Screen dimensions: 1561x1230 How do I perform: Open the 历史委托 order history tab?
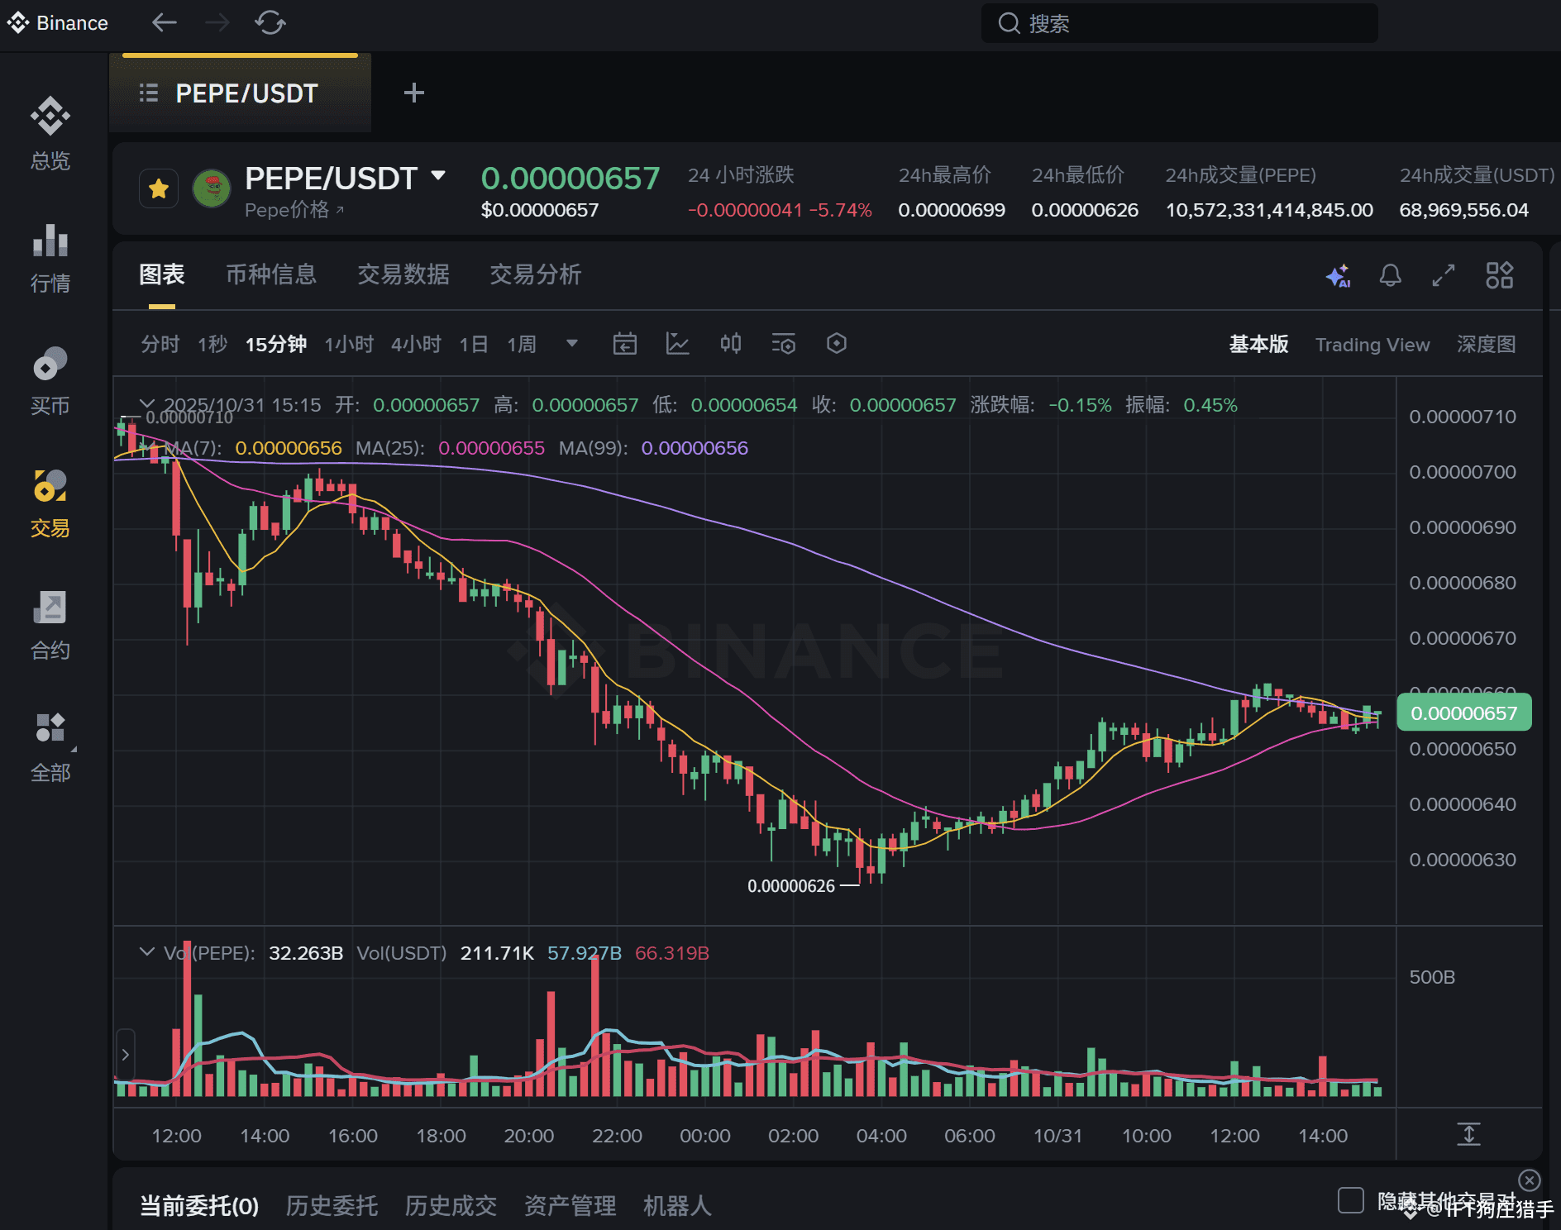pos(332,1206)
